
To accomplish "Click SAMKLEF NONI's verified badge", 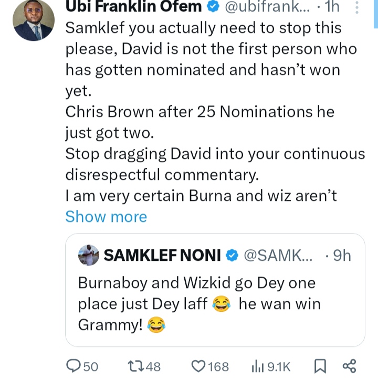I will 232,255.
